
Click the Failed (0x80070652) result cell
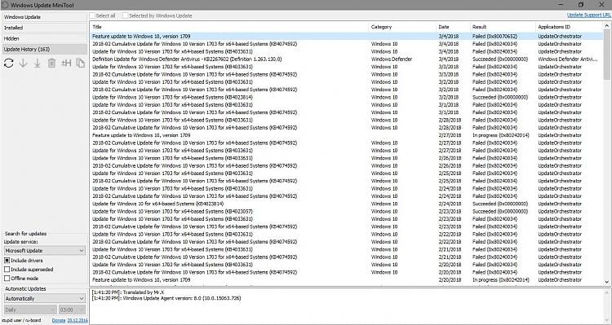tap(494, 36)
